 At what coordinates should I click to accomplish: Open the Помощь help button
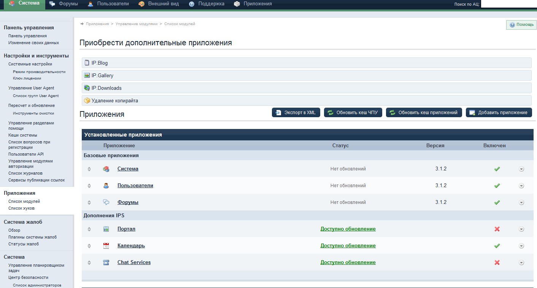[521, 25]
